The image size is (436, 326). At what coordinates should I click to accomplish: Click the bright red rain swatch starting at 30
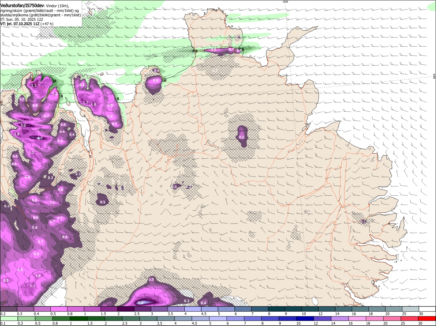coord(427,319)
